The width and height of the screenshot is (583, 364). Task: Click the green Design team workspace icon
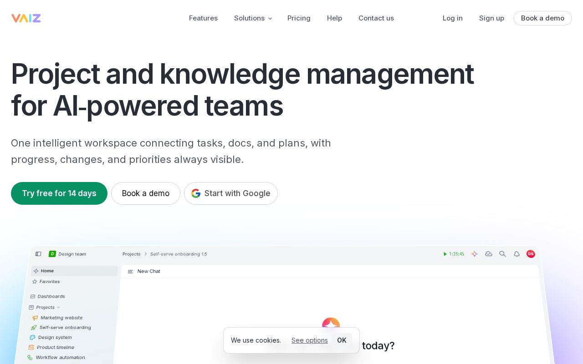[x=52, y=254]
